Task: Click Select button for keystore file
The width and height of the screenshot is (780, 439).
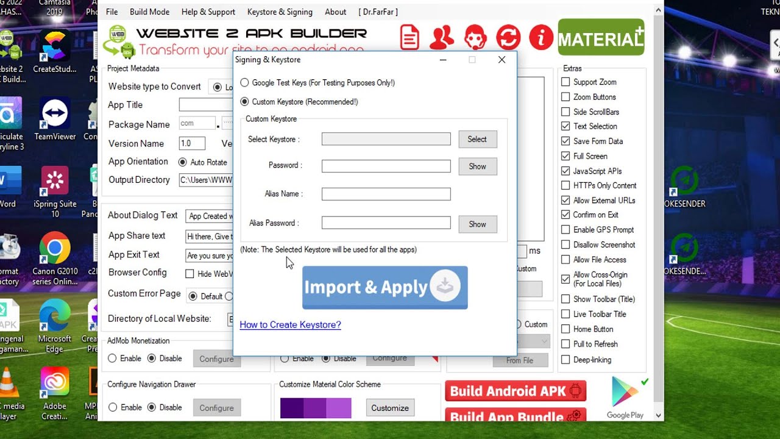Action: 477,139
